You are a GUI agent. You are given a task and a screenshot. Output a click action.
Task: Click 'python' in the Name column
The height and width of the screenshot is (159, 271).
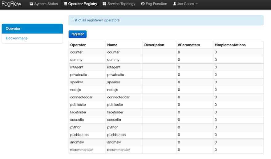(x=113, y=127)
